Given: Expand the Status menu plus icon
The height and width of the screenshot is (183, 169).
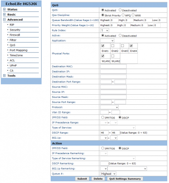Looking at the screenshot, I should pyautogui.click(x=5, y=9).
